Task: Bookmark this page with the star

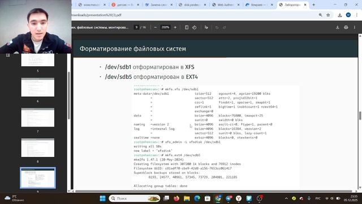Action: click(x=328, y=15)
